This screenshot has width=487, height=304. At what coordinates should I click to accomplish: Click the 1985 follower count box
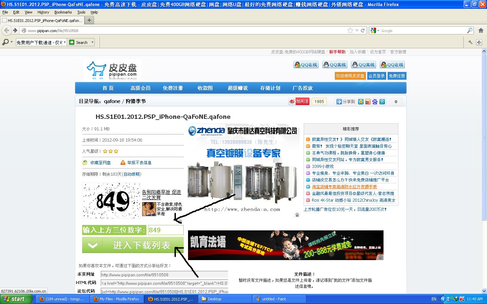tap(319, 101)
